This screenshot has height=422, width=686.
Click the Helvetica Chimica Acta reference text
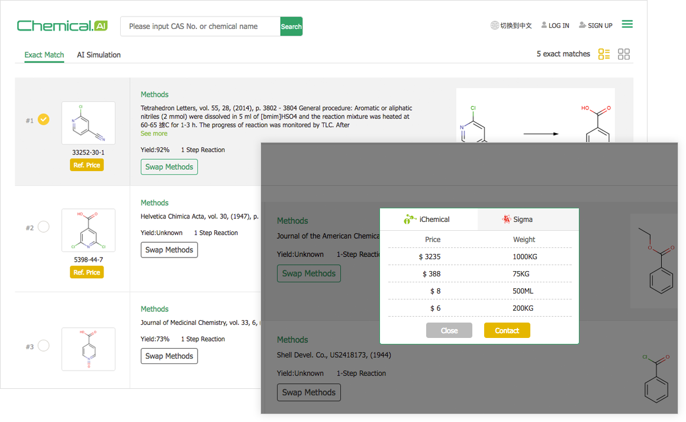pyautogui.click(x=199, y=217)
